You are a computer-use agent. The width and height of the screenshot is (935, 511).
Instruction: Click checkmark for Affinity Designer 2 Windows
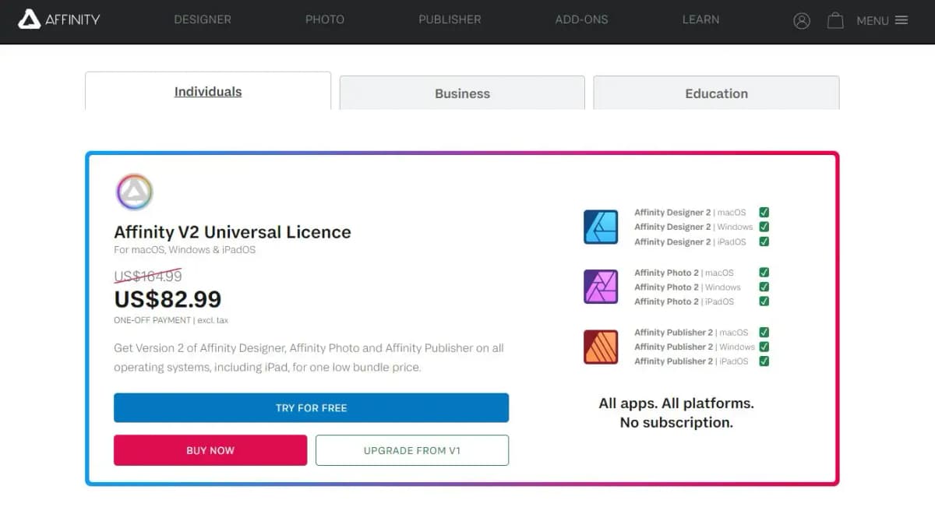click(x=764, y=227)
